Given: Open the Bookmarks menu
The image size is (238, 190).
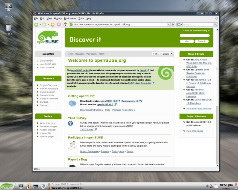Looking at the screenshot, I should click(x=70, y=18).
